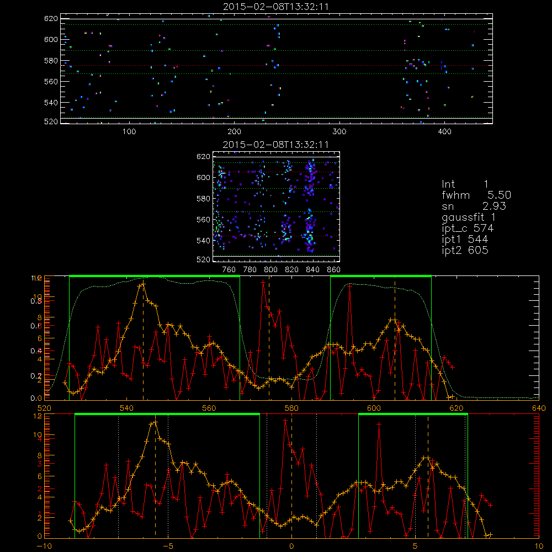The width and height of the screenshot is (552, 552).
Task: Click the small middle detector image plot
Action: 277,206
